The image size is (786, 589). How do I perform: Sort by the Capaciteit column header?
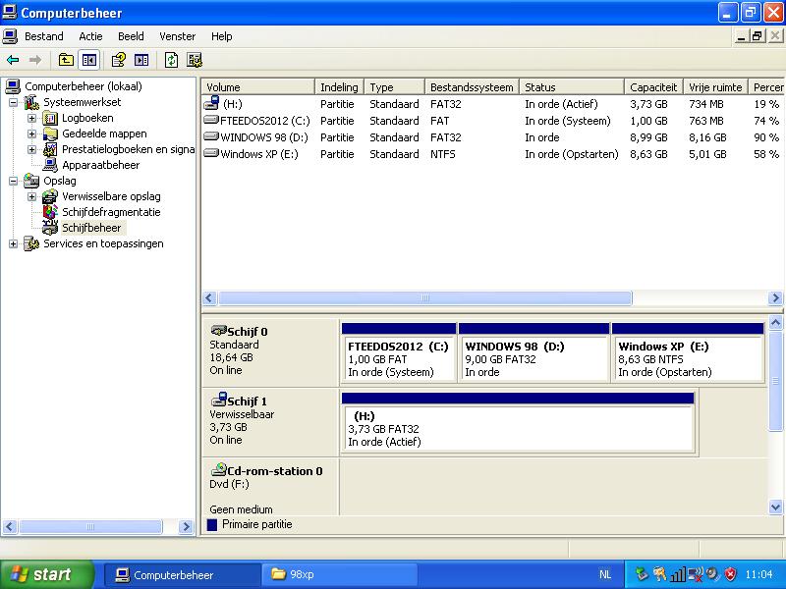coord(653,87)
